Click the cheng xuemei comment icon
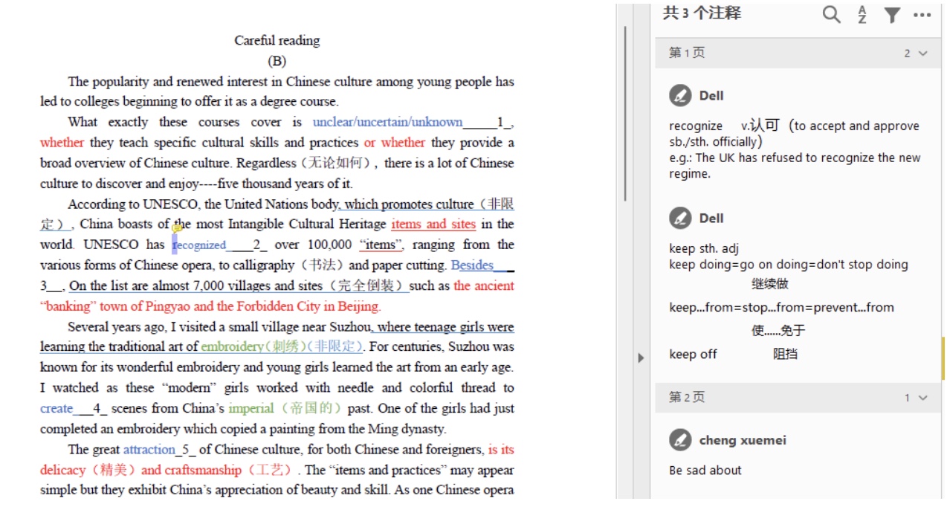 point(680,440)
